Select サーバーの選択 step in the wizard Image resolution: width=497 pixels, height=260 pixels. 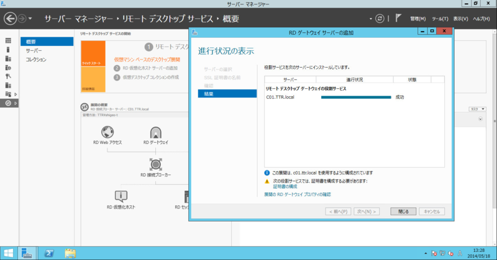(218, 69)
